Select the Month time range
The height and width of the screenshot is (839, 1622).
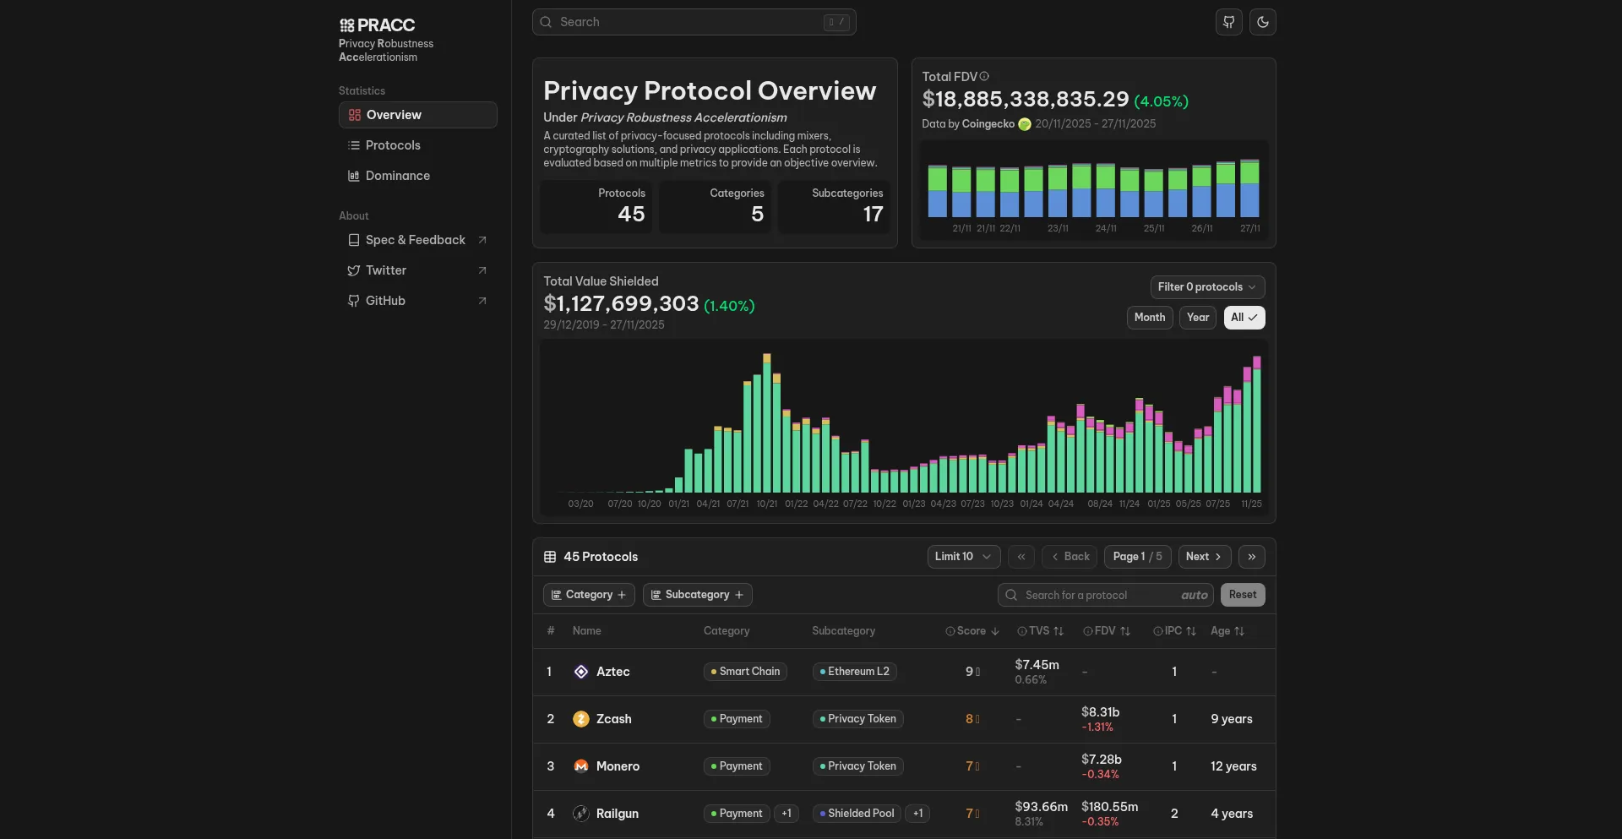click(x=1149, y=318)
